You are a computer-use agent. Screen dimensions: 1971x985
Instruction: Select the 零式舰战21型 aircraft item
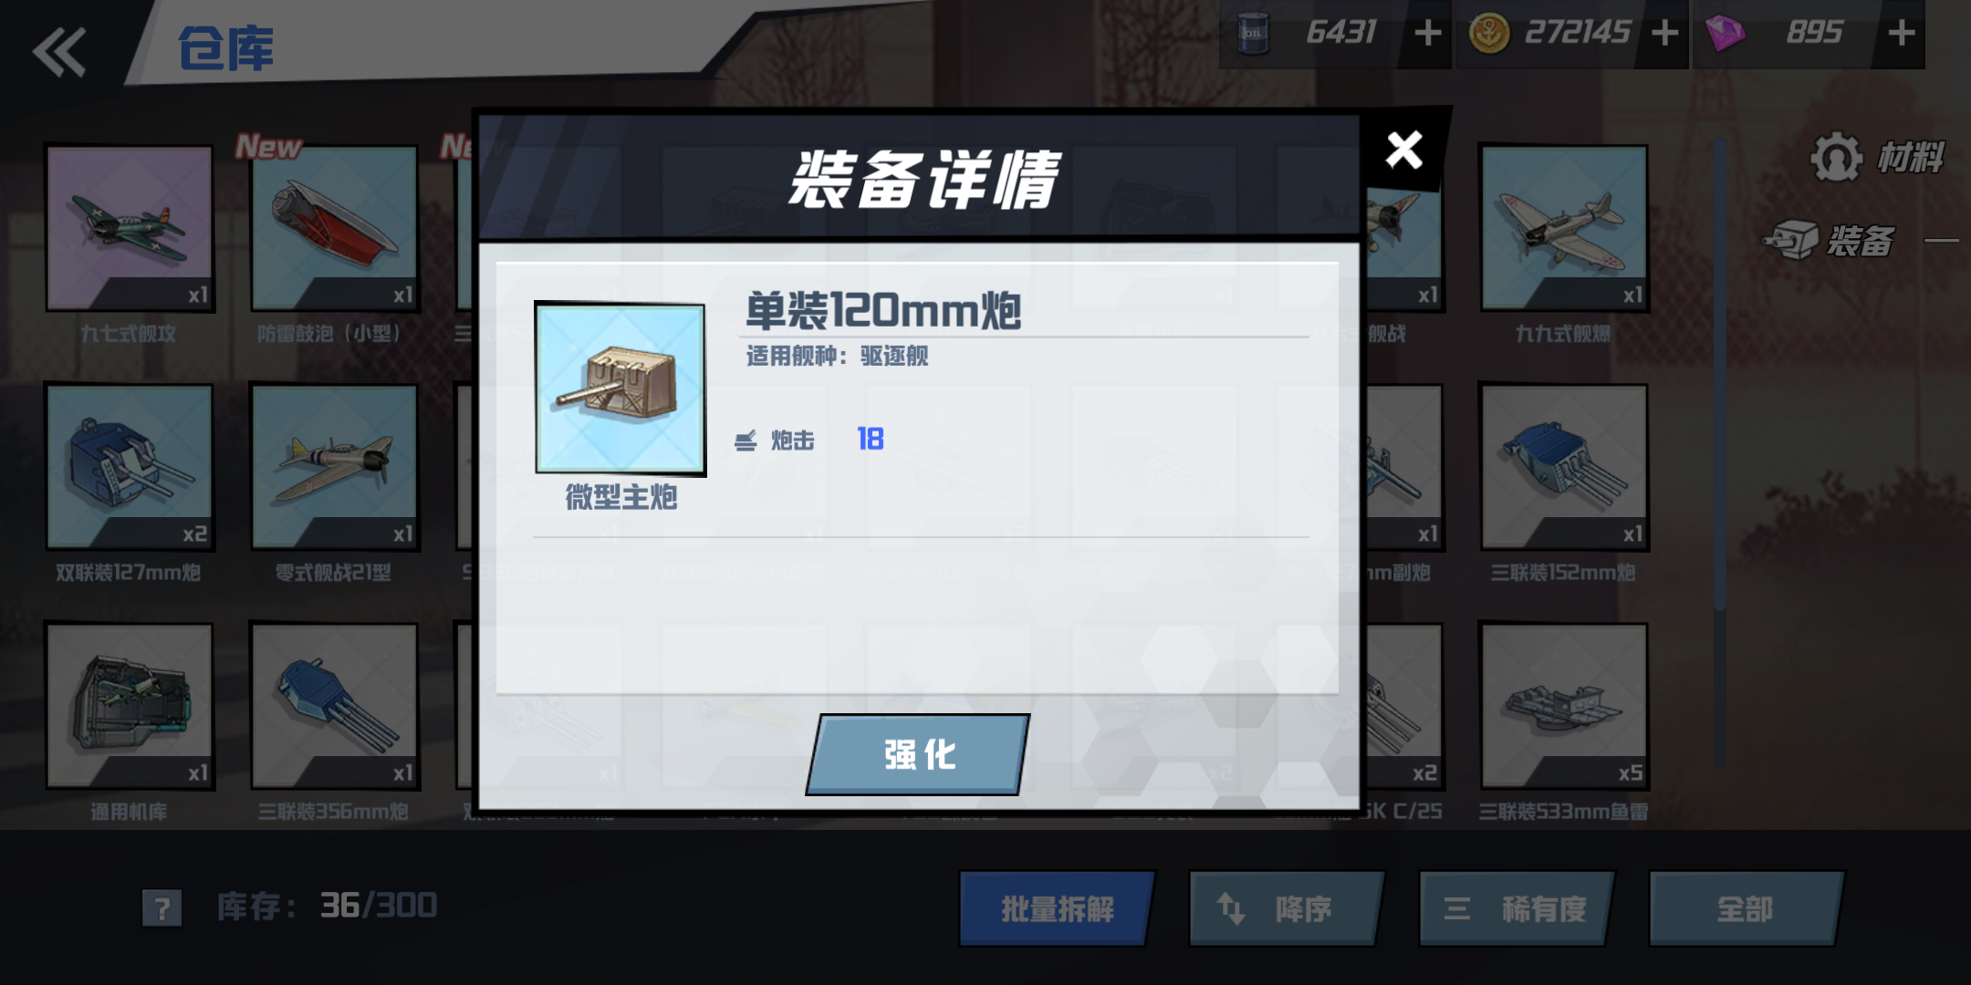(334, 467)
